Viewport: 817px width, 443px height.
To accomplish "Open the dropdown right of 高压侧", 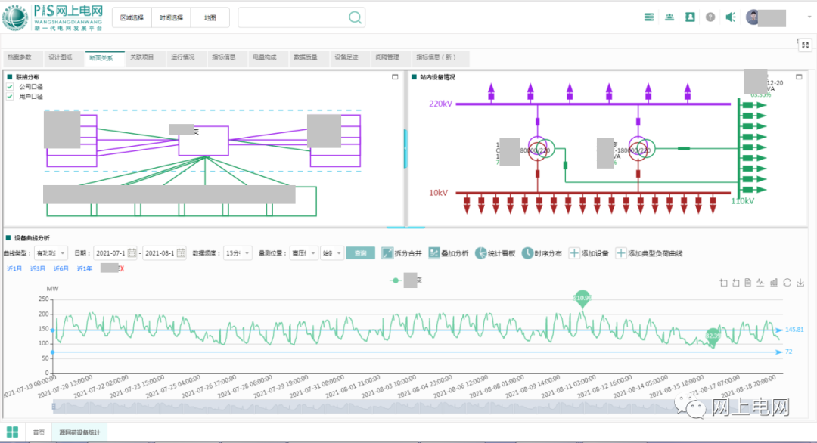I will (x=331, y=253).
